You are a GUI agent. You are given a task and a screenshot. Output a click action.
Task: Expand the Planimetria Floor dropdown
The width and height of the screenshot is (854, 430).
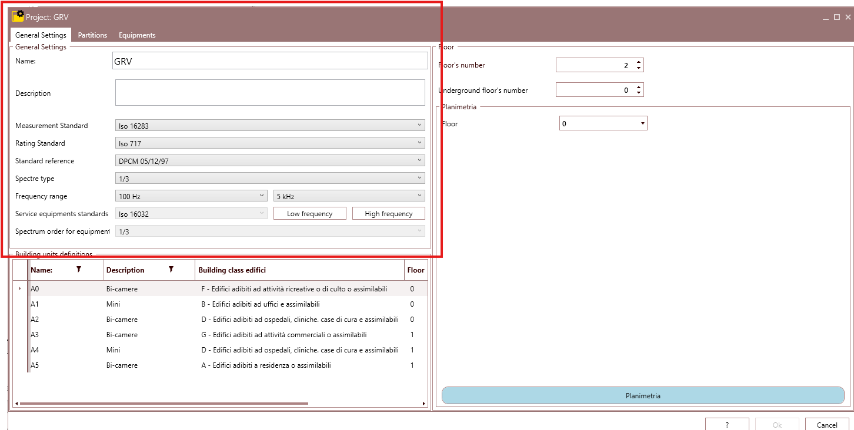point(603,123)
